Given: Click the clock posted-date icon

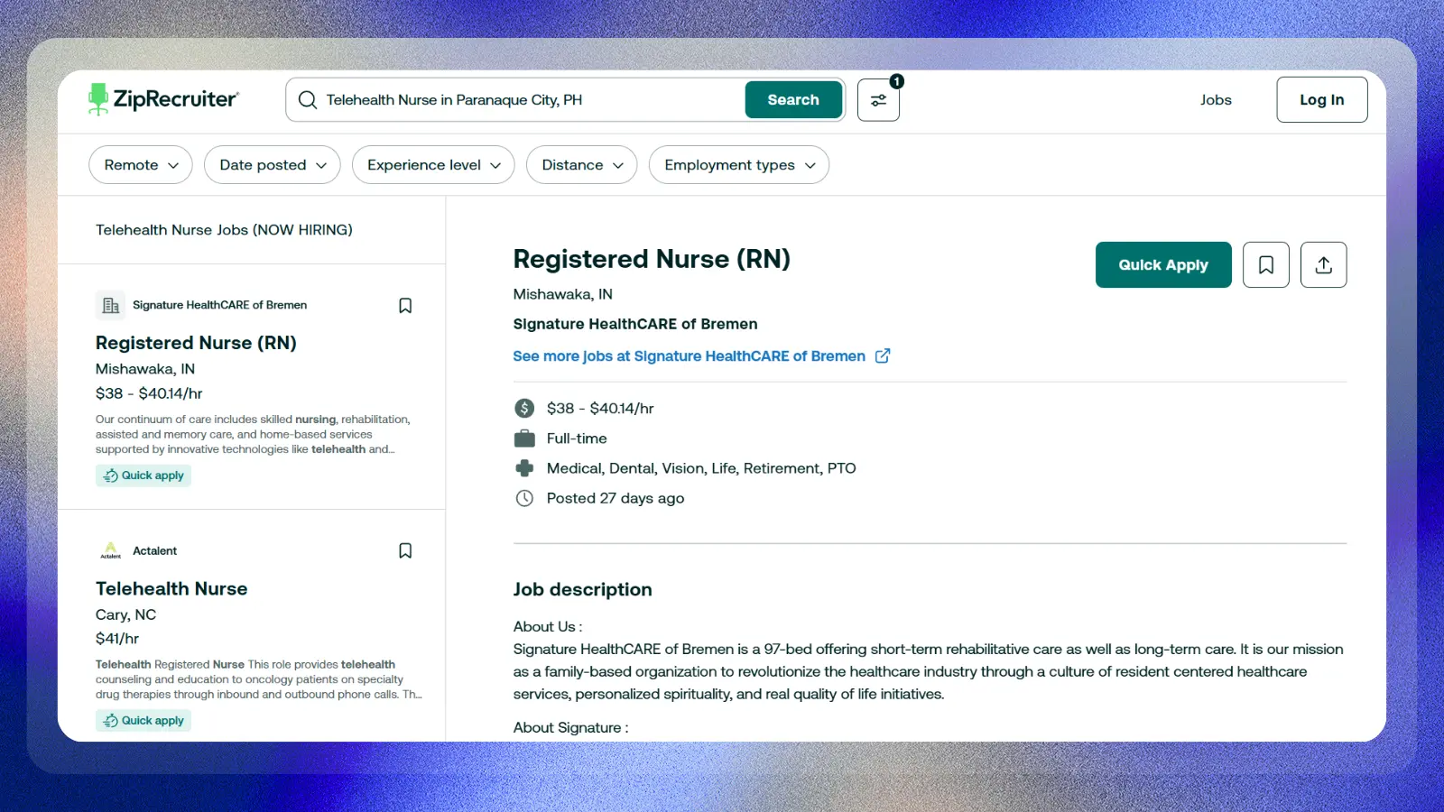Looking at the screenshot, I should 524,498.
